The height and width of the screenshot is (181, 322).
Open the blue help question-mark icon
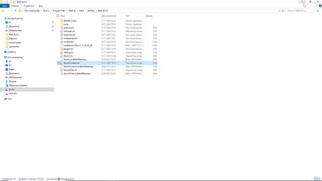coord(320,6)
